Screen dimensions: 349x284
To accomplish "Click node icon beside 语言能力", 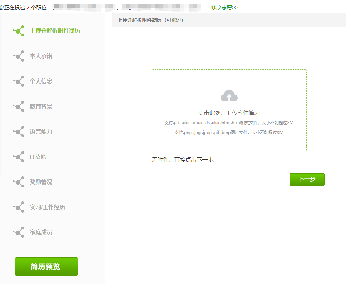I will 19,132.
